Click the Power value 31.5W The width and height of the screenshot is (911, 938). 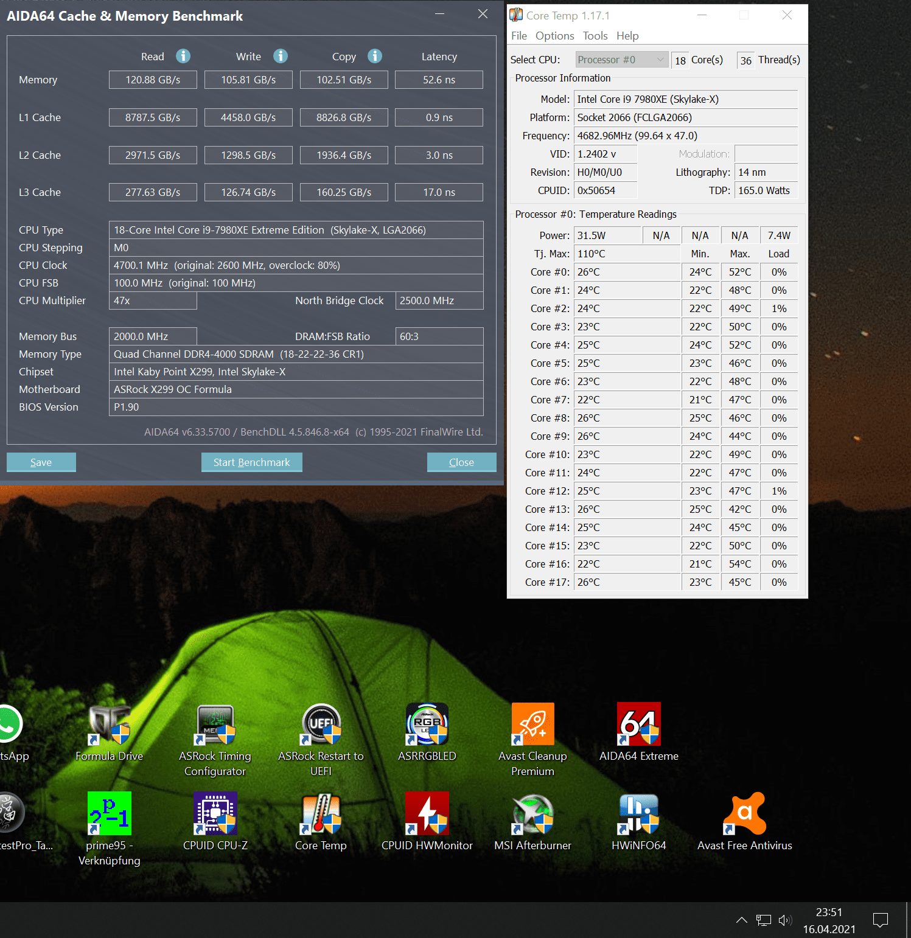click(608, 235)
